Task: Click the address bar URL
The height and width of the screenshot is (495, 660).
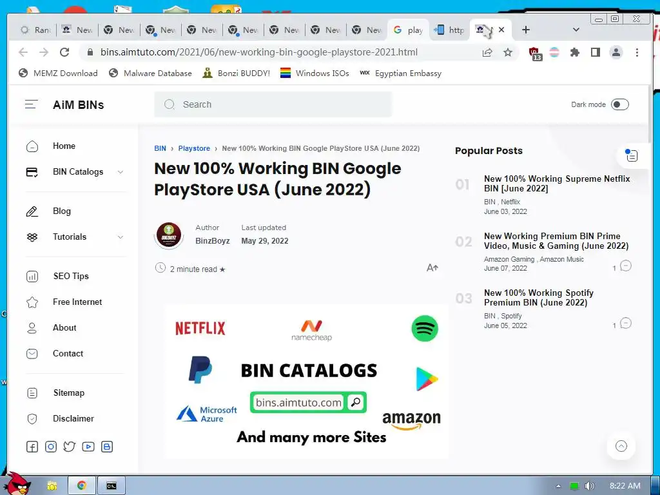Action: (x=259, y=52)
